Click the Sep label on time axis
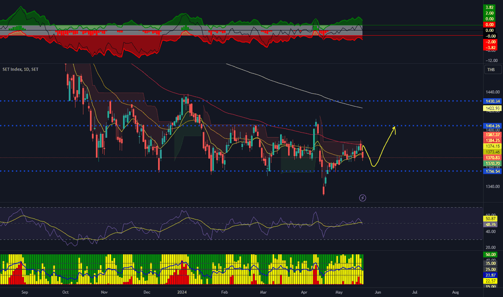Viewport: 503px width, 297px height. point(25,293)
